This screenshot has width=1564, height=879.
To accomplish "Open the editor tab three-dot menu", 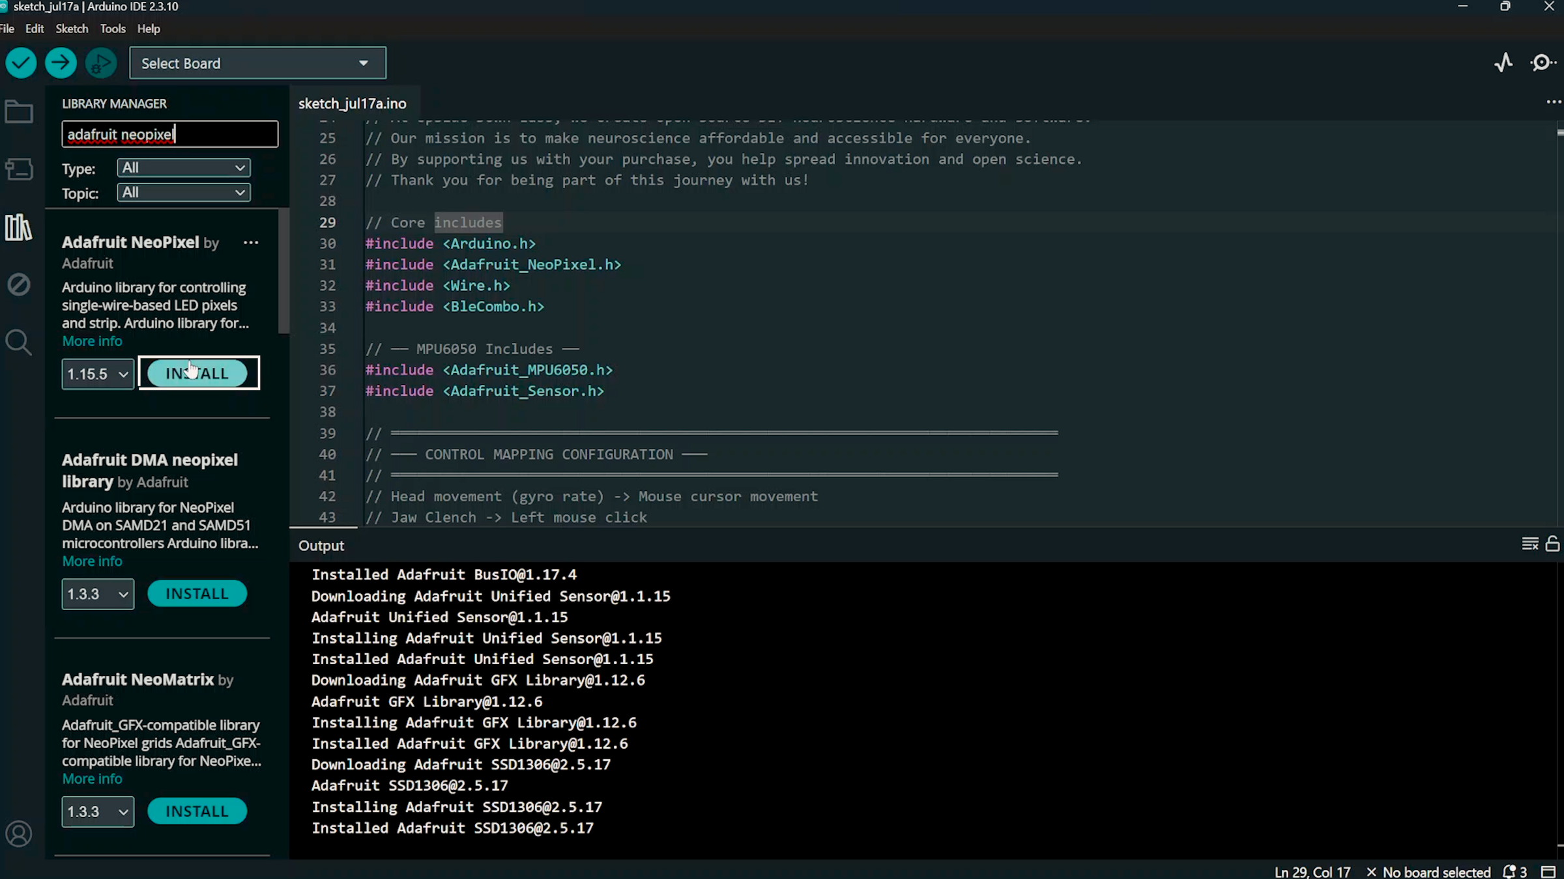I will tap(1554, 102).
